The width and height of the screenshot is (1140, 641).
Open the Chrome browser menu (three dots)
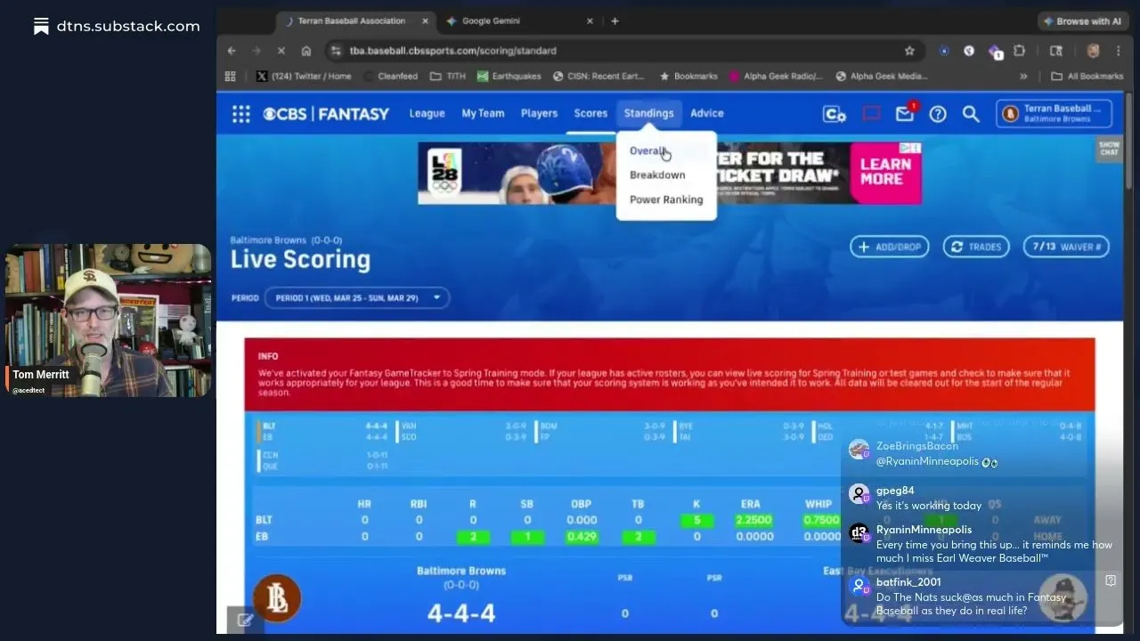point(1118,51)
